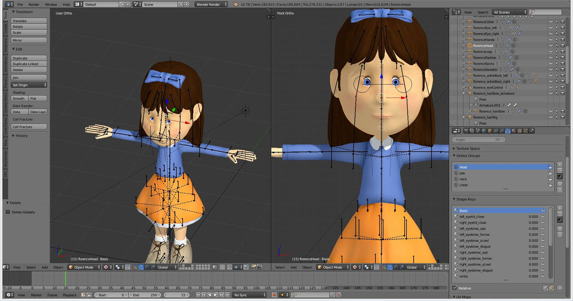Click the Smooth shading button
573x301 pixels.
tap(20, 98)
